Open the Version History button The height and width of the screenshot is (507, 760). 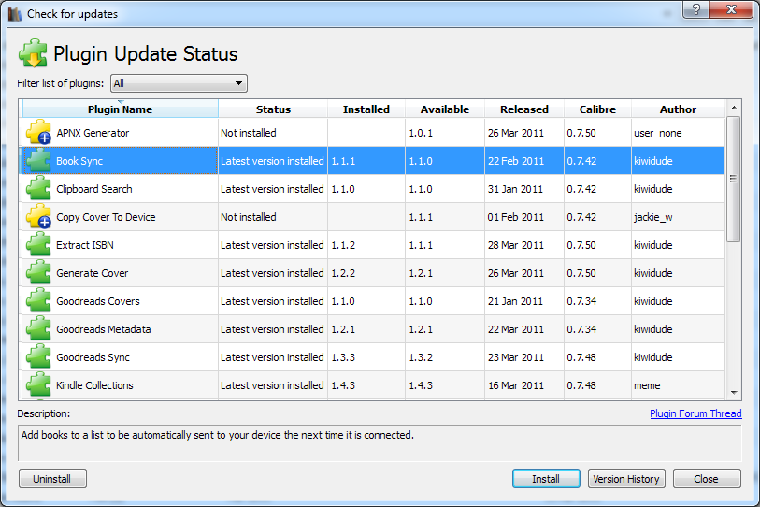click(626, 479)
